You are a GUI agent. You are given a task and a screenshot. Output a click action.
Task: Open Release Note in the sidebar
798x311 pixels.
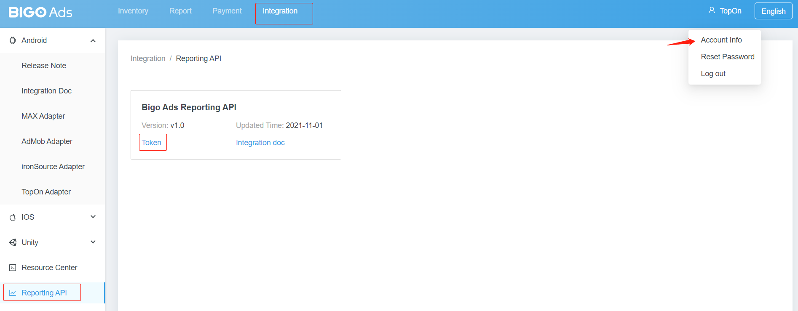coord(44,66)
